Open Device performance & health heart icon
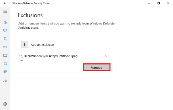Viewport: 173px width, 110px height. click(x=5, y=72)
